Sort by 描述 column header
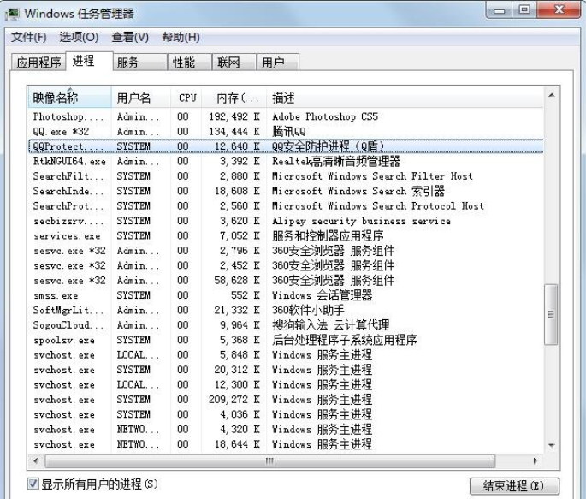 (405, 98)
